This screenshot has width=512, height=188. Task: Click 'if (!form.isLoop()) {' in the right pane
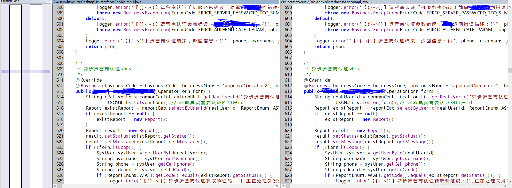tap(342, 147)
